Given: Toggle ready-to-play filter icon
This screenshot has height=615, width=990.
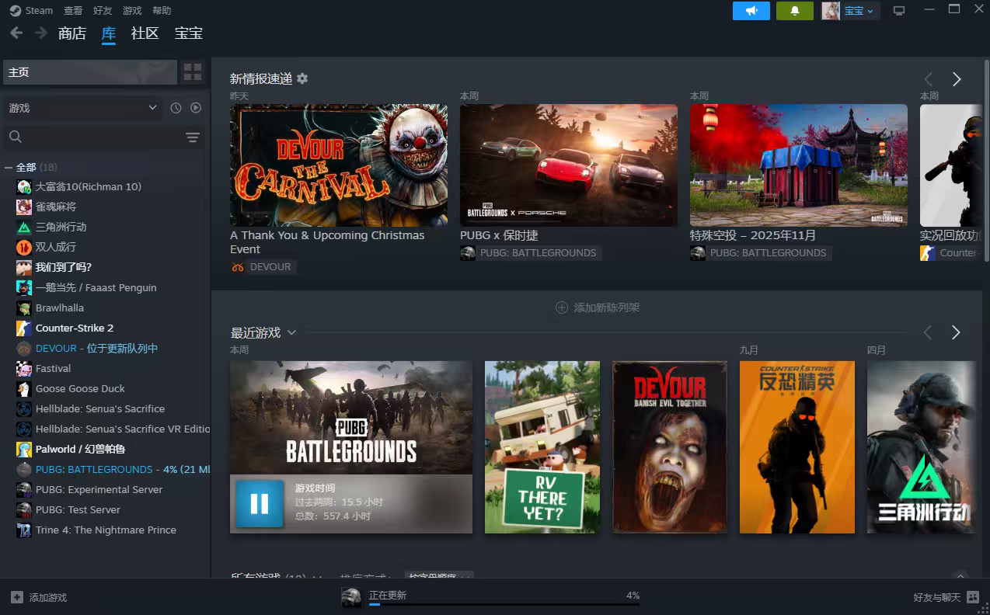Looking at the screenshot, I should 196,108.
